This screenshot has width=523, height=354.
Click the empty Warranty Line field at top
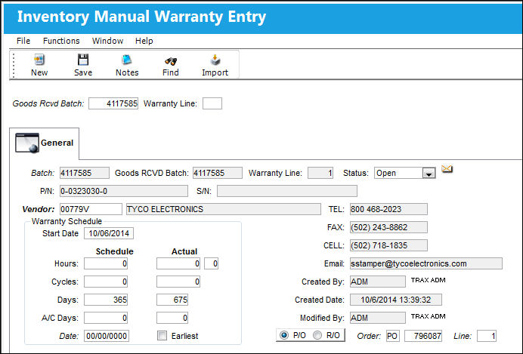coord(212,103)
